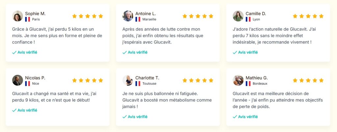Screen dimensions: 337x132
Task: Click the five stars on Camille D.'s review
Action: [x=308, y=16]
